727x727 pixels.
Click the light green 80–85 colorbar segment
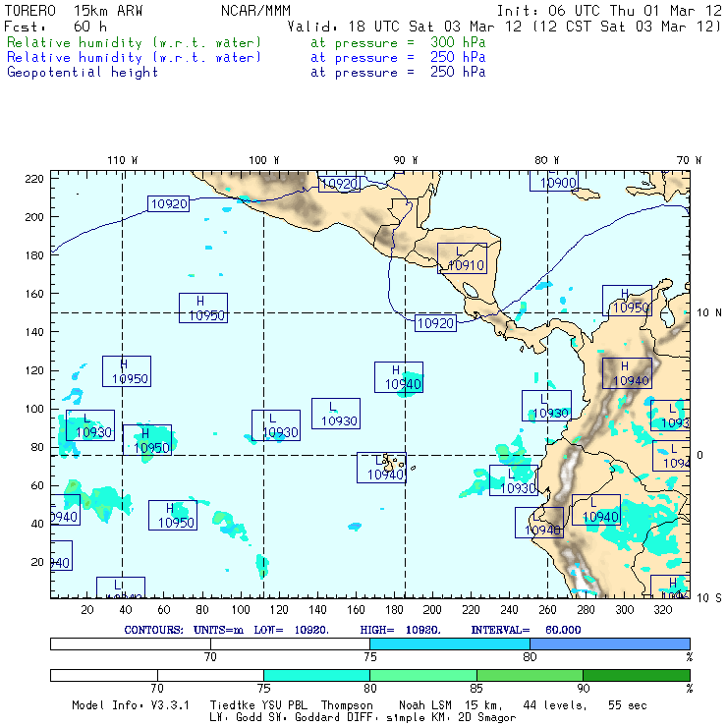tap(422, 676)
